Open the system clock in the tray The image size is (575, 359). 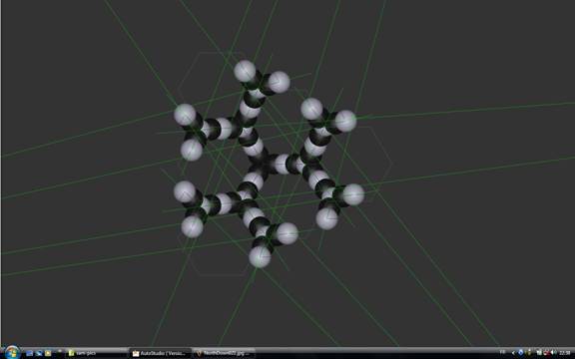(x=565, y=353)
